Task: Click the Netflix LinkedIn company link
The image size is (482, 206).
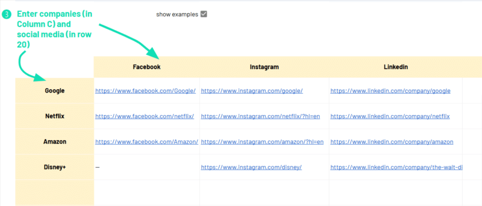Action: coord(390,116)
